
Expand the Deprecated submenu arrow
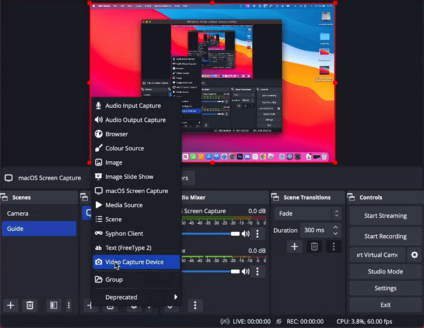tap(176, 297)
